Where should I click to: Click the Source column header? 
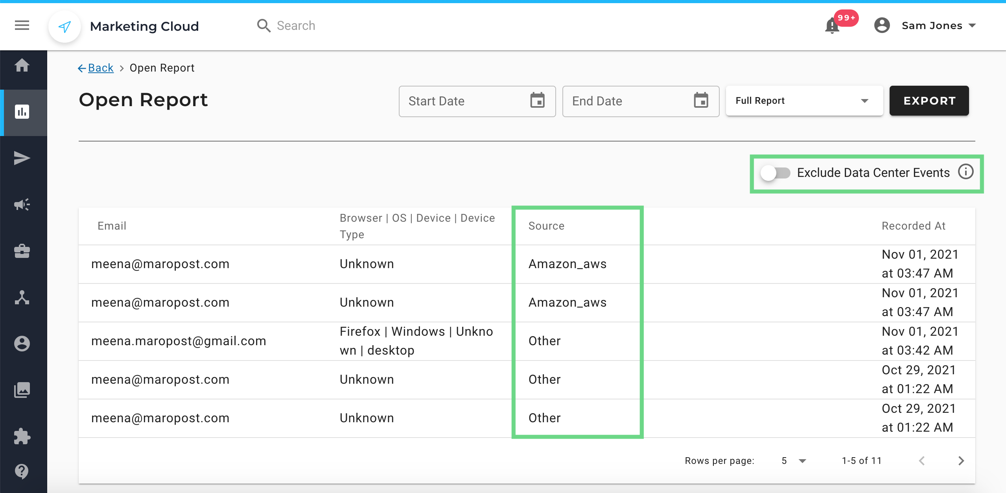pos(546,226)
